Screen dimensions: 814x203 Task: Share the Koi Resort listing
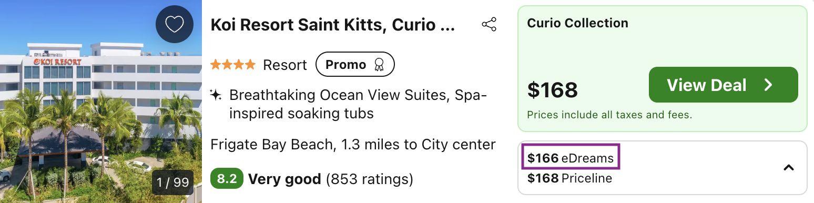click(489, 25)
